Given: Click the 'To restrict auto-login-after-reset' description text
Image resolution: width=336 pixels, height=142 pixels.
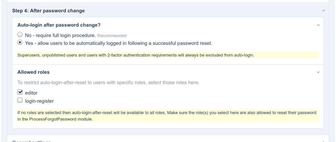Looking at the screenshot, I should pos(109,83).
